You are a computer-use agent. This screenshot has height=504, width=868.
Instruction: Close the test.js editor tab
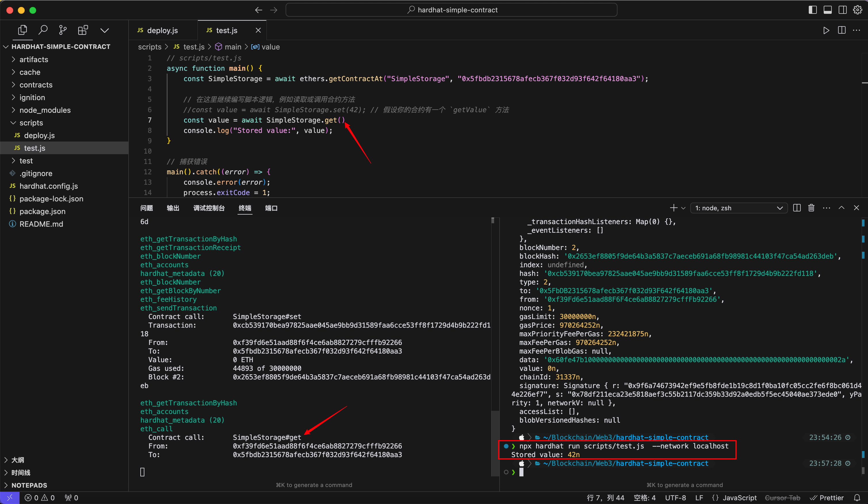(258, 30)
